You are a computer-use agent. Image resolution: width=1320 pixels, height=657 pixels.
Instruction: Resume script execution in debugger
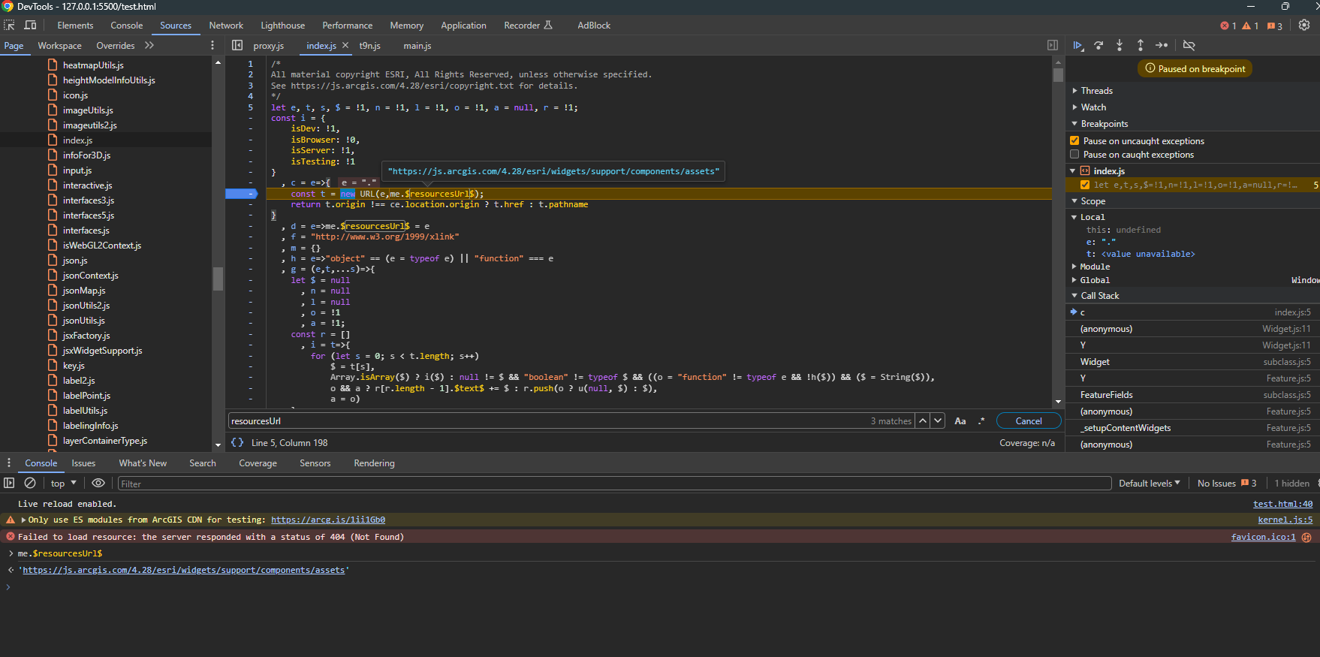[1077, 46]
